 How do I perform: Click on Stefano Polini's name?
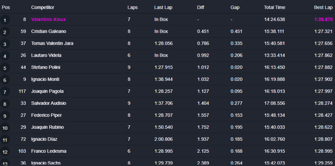point(46,67)
